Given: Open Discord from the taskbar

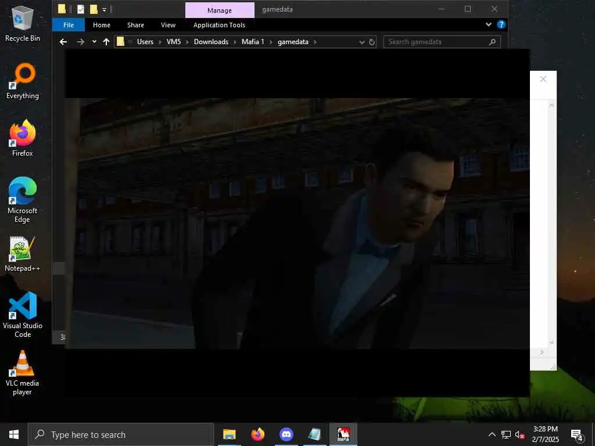Looking at the screenshot, I should pos(286,434).
